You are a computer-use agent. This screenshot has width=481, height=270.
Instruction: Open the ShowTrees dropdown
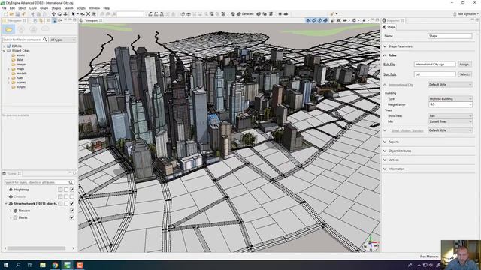click(x=450, y=116)
